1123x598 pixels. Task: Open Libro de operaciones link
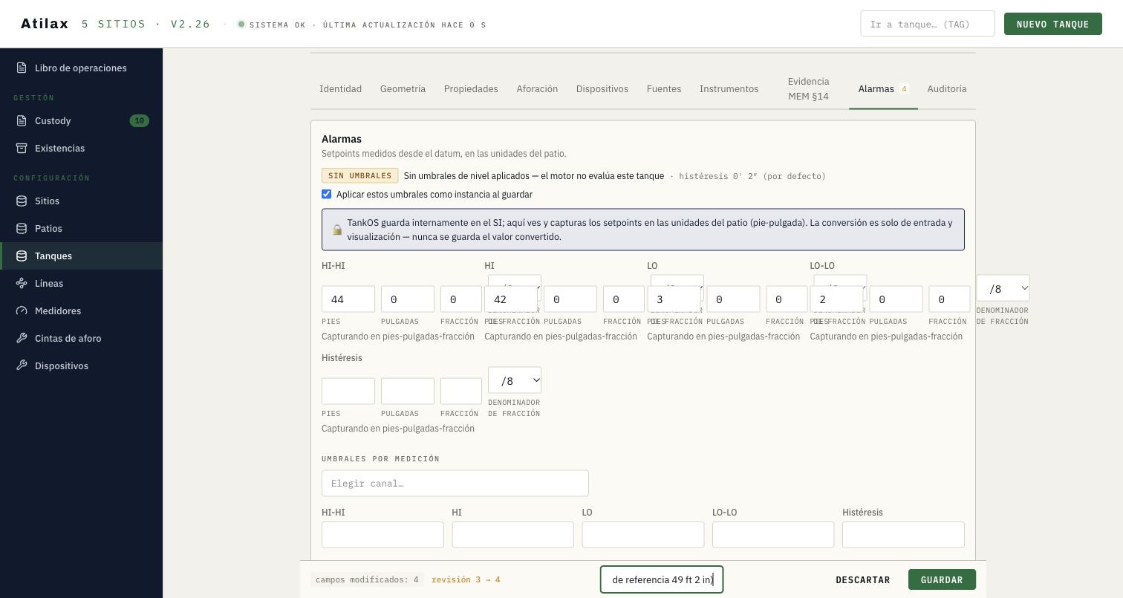pyautogui.click(x=81, y=68)
